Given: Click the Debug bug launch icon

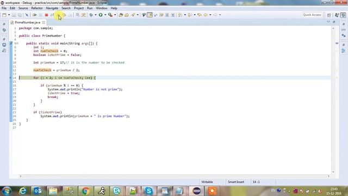Looking at the screenshot, I should point(91,15).
